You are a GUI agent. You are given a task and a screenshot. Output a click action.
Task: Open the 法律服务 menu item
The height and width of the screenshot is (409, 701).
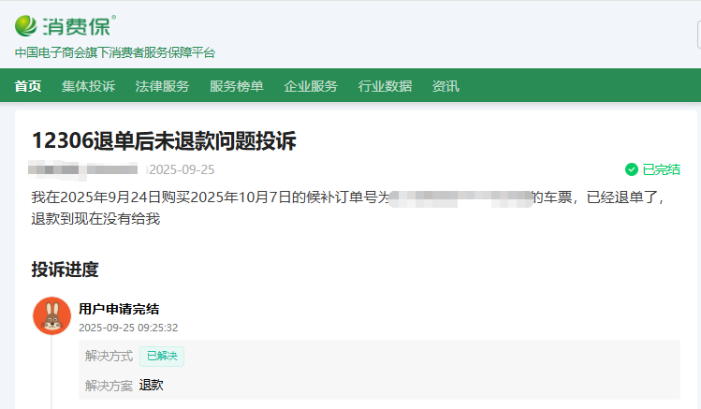pos(162,86)
